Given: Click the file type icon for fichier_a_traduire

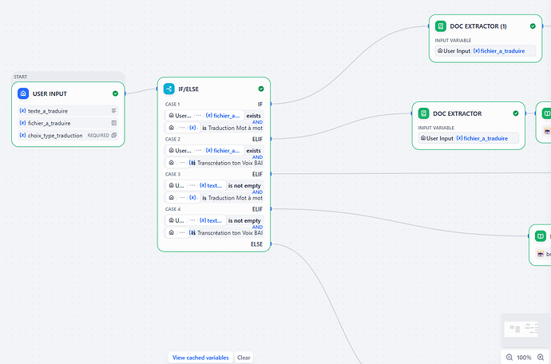Looking at the screenshot, I should (x=114, y=123).
